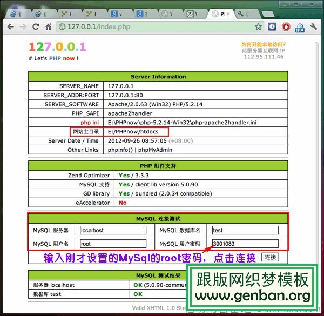
Task: Open the orange 为何只能本地访问? link
Action: (264, 44)
